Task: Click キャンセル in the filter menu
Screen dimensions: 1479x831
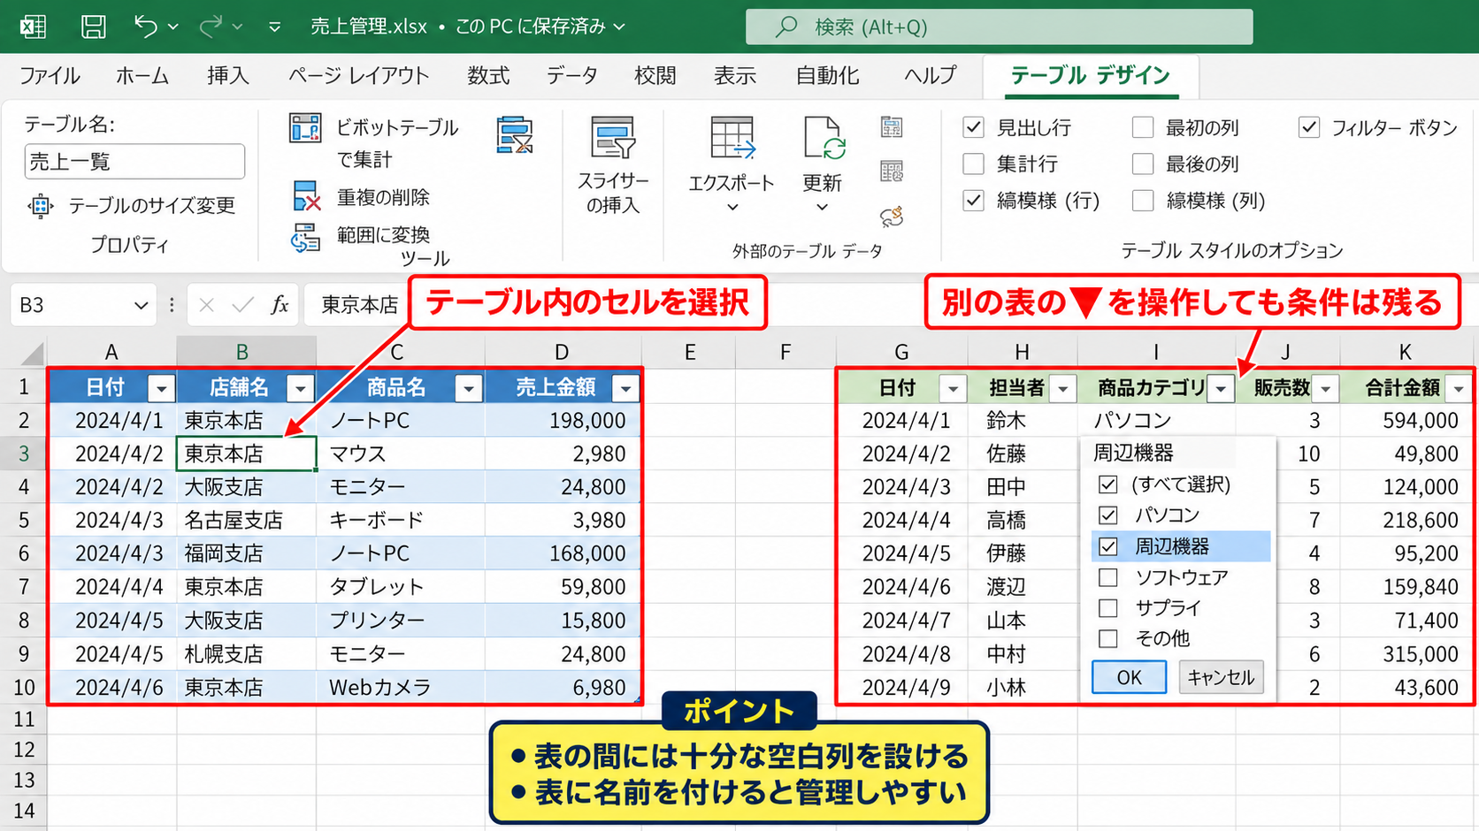Action: [1222, 677]
